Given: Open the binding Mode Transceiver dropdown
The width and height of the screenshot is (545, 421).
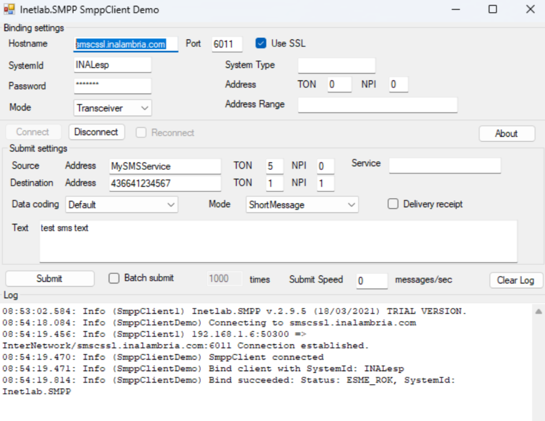Looking at the screenshot, I should point(113,108).
